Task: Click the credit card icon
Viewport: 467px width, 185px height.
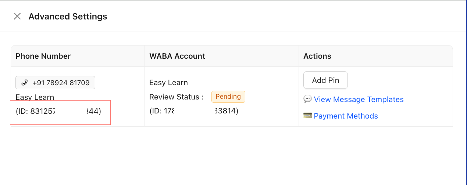Action: [307, 116]
